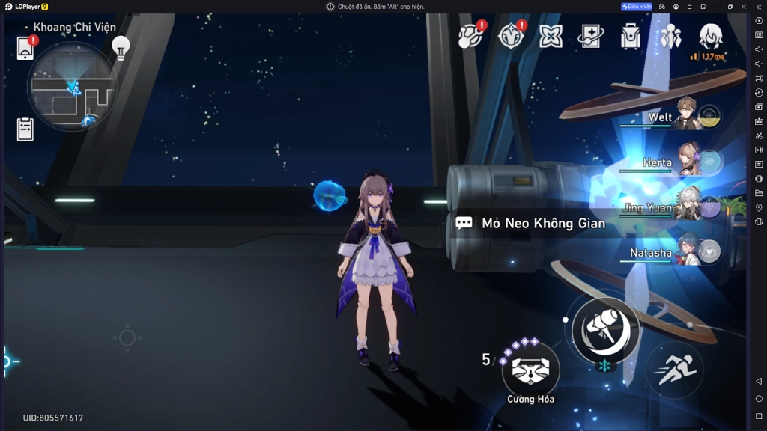
Task: Open the mission log clipboard icon
Action: click(25, 129)
